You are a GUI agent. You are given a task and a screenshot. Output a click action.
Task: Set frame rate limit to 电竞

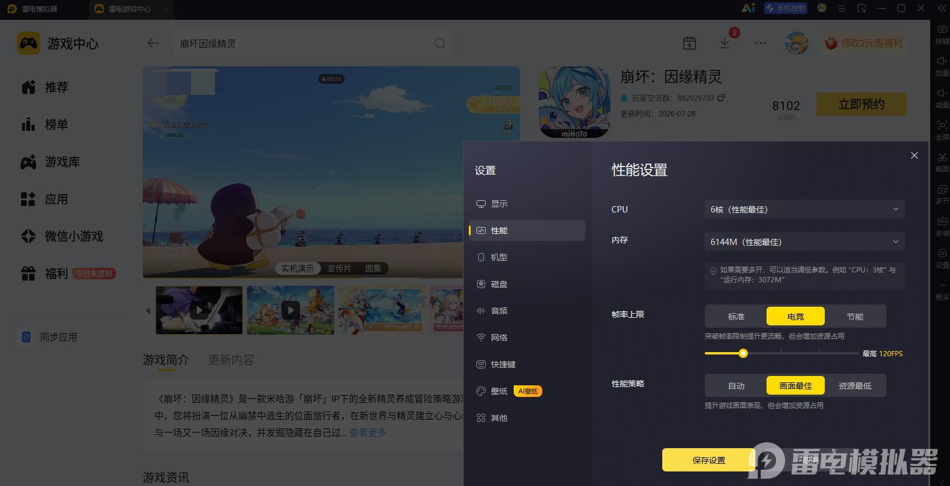pyautogui.click(x=796, y=316)
